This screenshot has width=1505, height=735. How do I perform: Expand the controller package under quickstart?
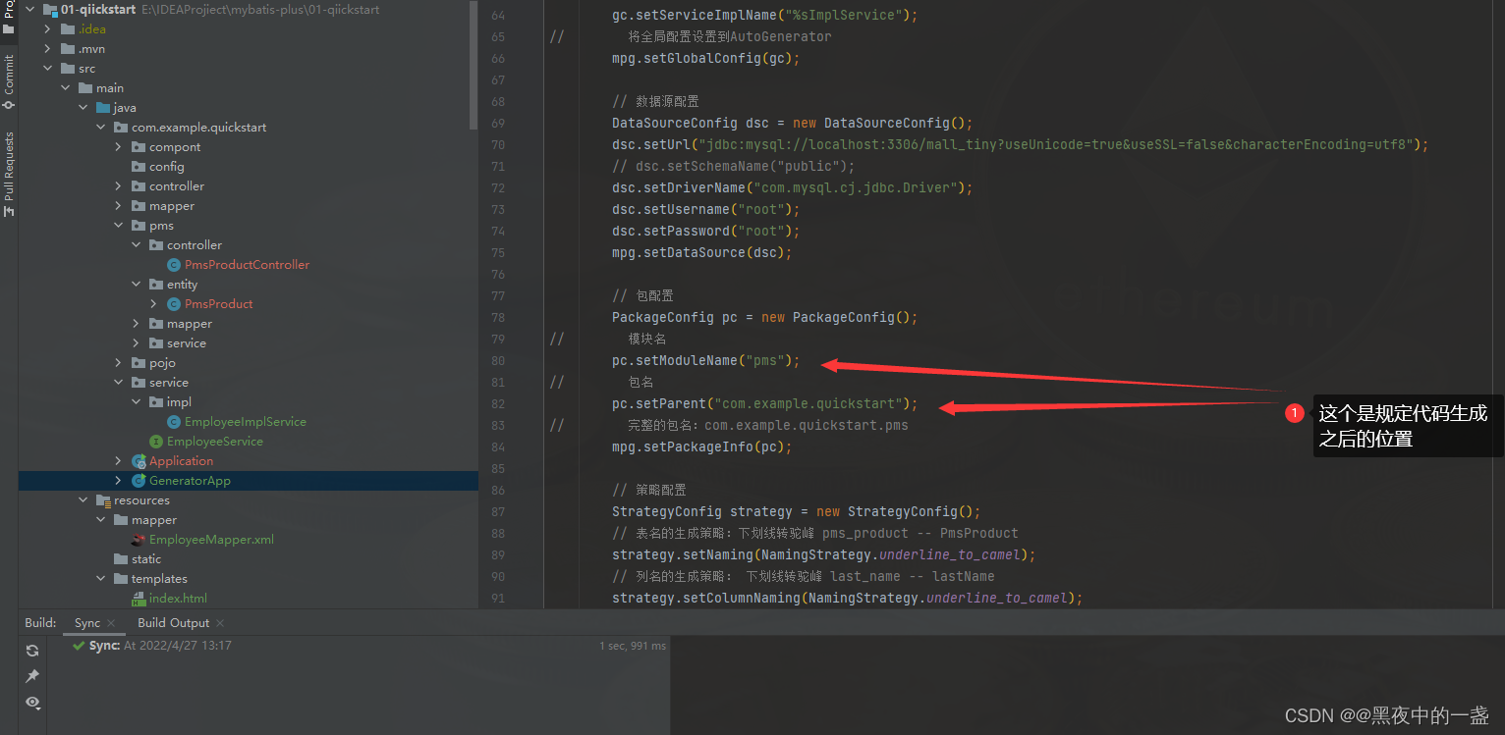118,185
